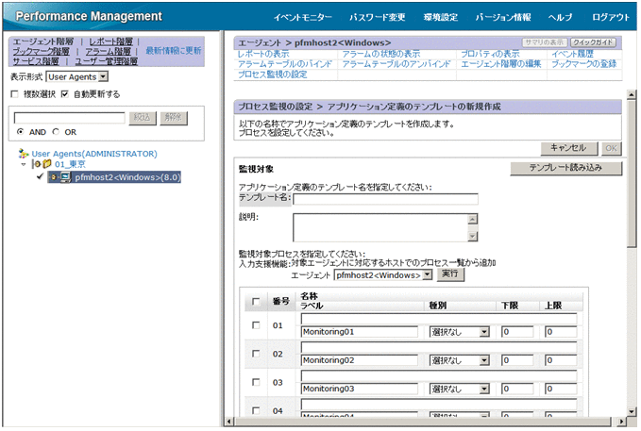
Task: Open the パスワード変更 menu item
Action: [377, 17]
